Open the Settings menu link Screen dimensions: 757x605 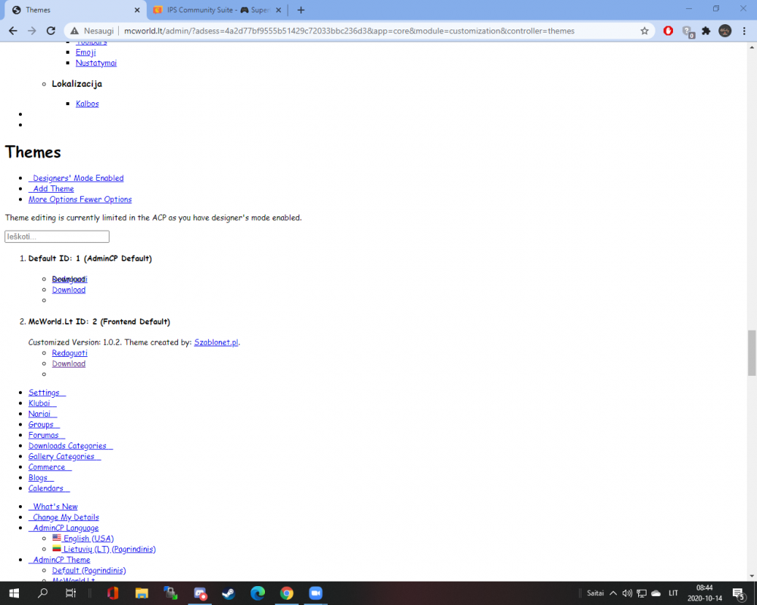coord(47,392)
